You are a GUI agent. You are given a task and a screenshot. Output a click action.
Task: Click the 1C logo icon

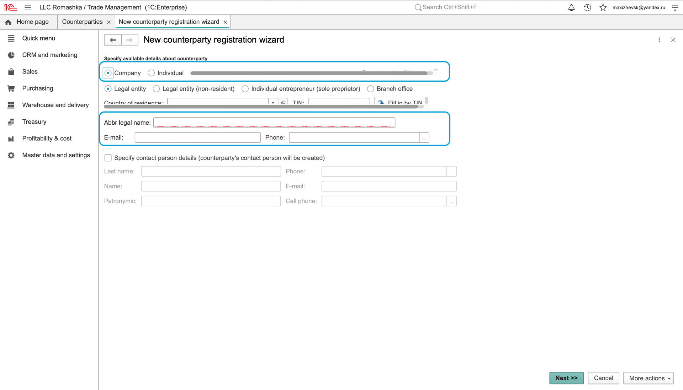(11, 7)
